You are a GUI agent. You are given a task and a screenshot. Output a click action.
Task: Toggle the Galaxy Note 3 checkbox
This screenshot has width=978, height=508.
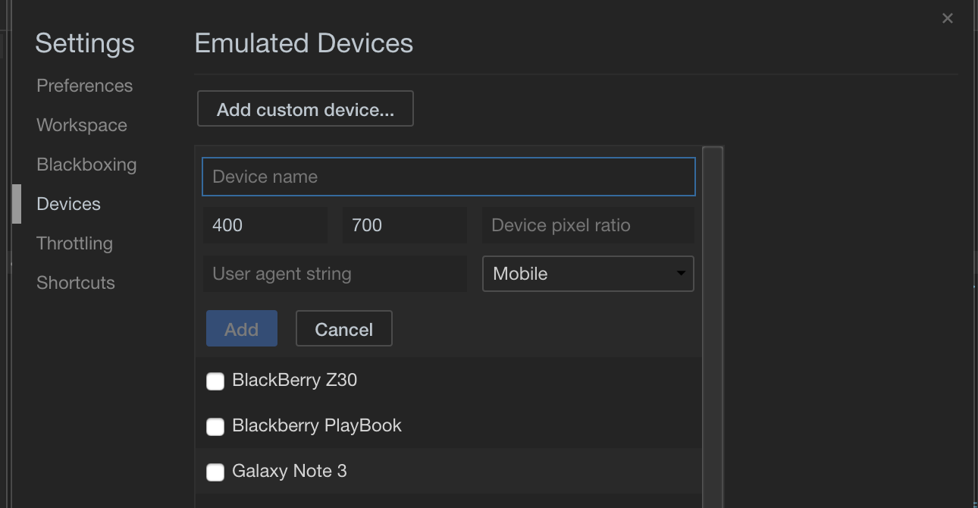point(215,472)
